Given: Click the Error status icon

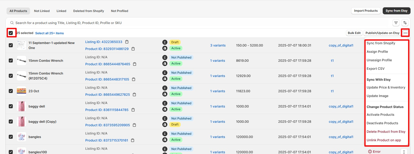Looking at the screenshot, I should click(370, 151).
